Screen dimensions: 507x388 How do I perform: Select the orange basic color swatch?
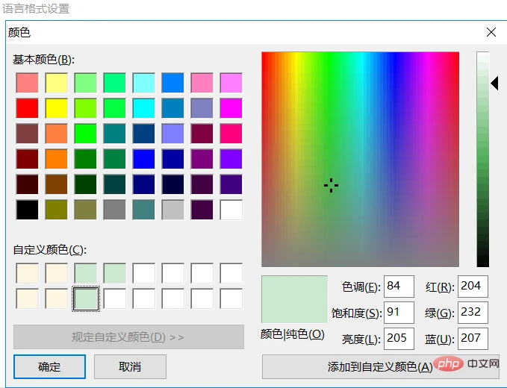coord(56,159)
